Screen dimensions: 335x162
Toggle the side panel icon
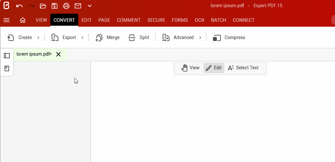coord(7,56)
